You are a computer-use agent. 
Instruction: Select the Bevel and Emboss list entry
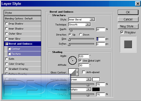tap(22, 44)
